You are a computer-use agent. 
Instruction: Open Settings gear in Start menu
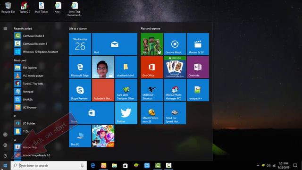pyautogui.click(x=5, y=145)
